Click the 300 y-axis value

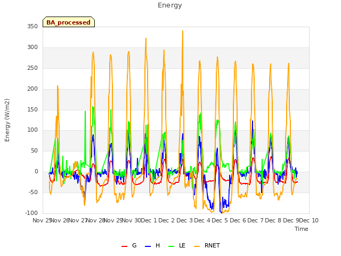(33, 47)
